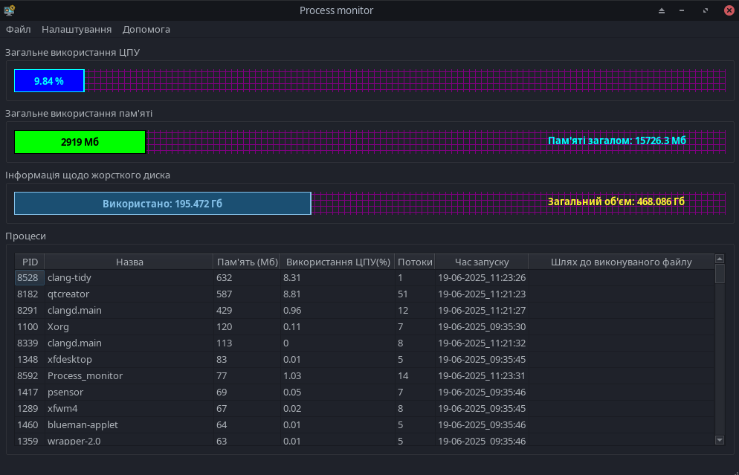Viewport: 739px width, 475px height.
Task: Open the Файл menu
Action: point(19,29)
